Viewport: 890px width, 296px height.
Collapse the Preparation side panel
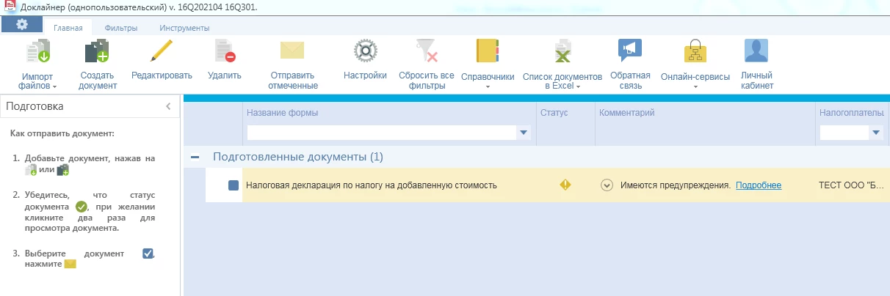click(168, 106)
